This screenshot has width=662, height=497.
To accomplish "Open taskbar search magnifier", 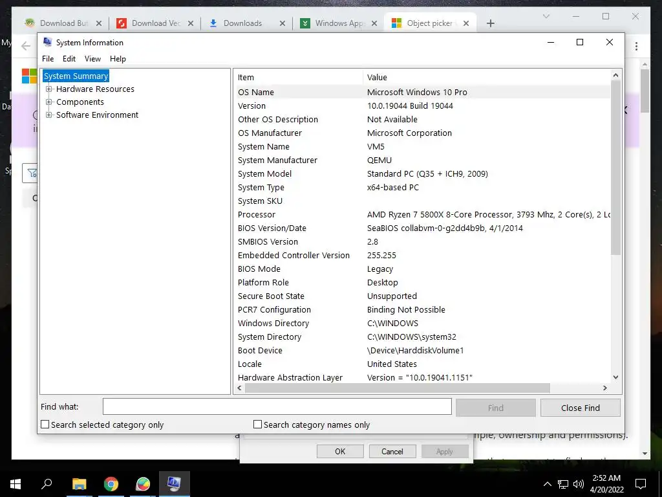I will pyautogui.click(x=47, y=484).
